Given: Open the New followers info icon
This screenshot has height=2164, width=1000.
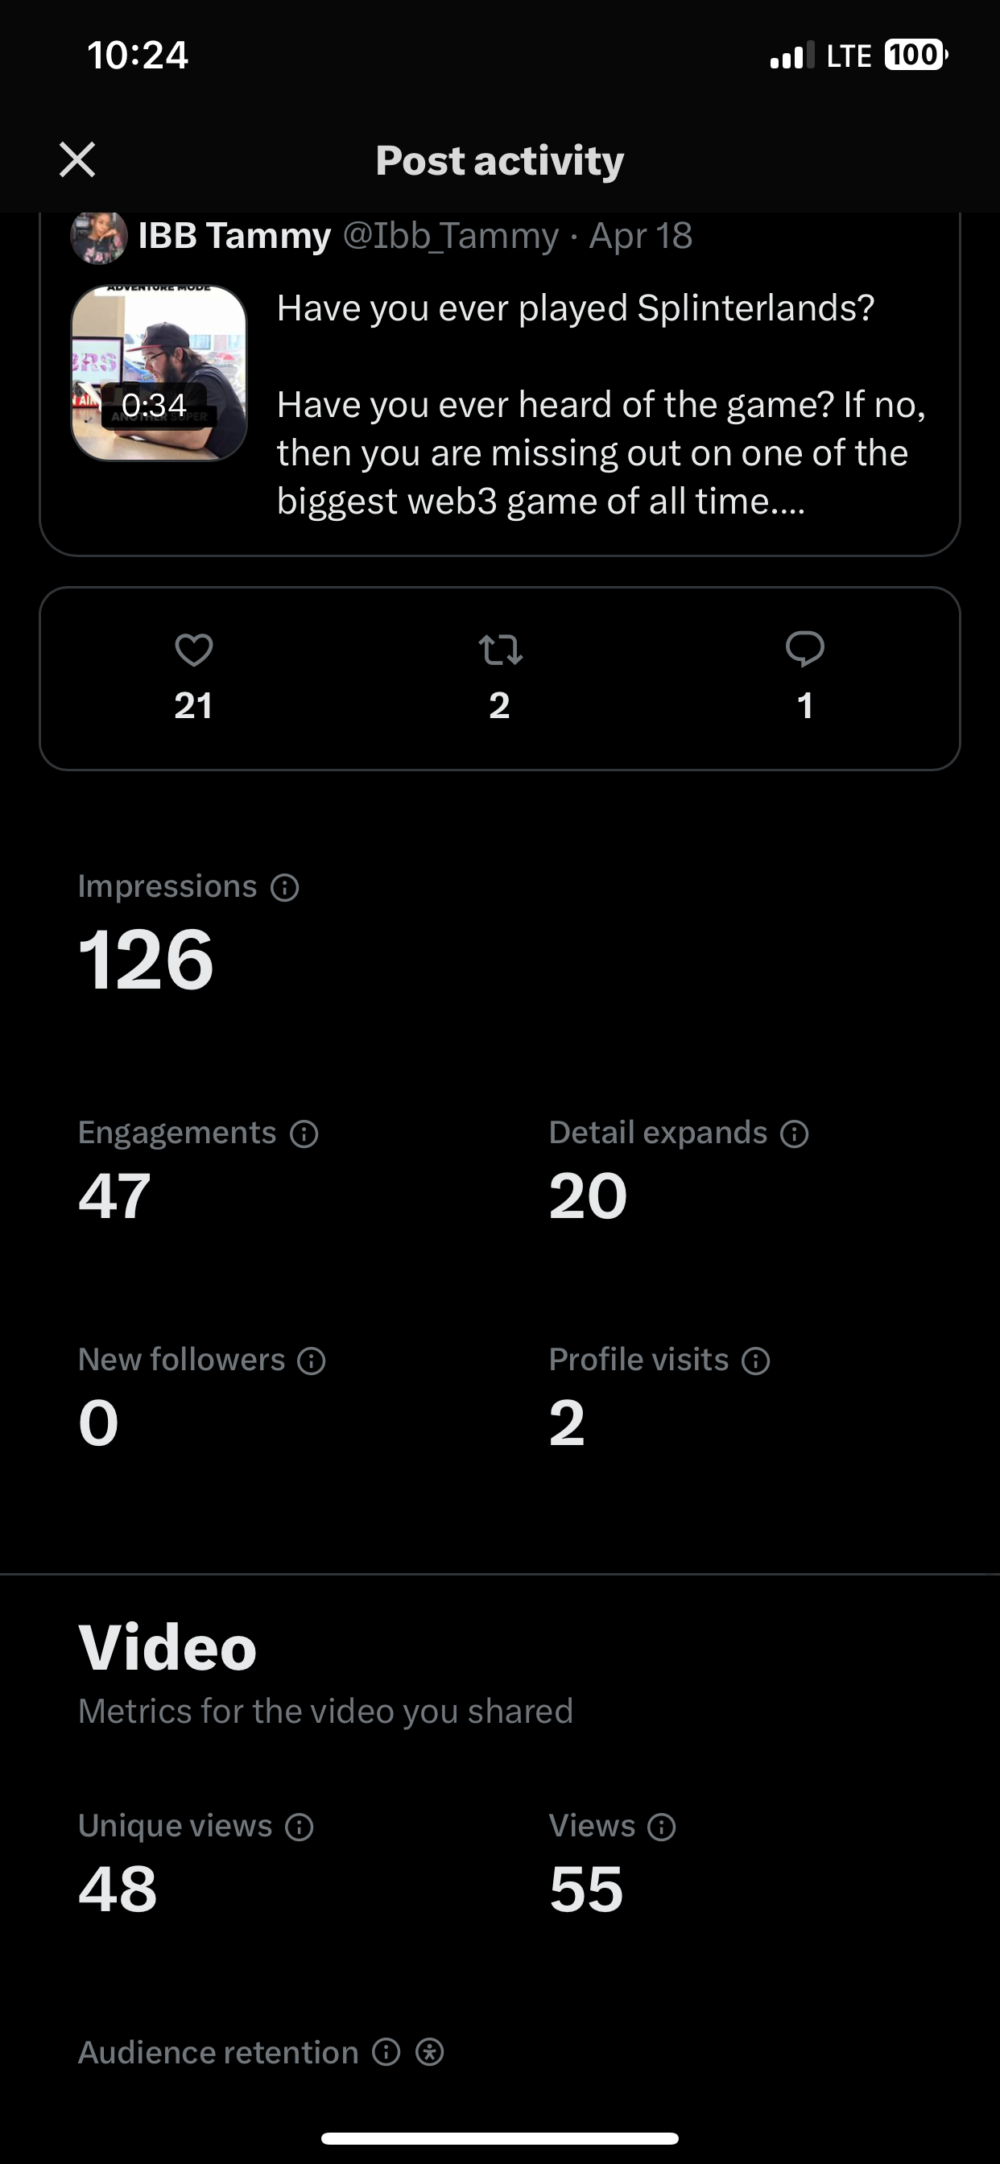Looking at the screenshot, I should (312, 1361).
